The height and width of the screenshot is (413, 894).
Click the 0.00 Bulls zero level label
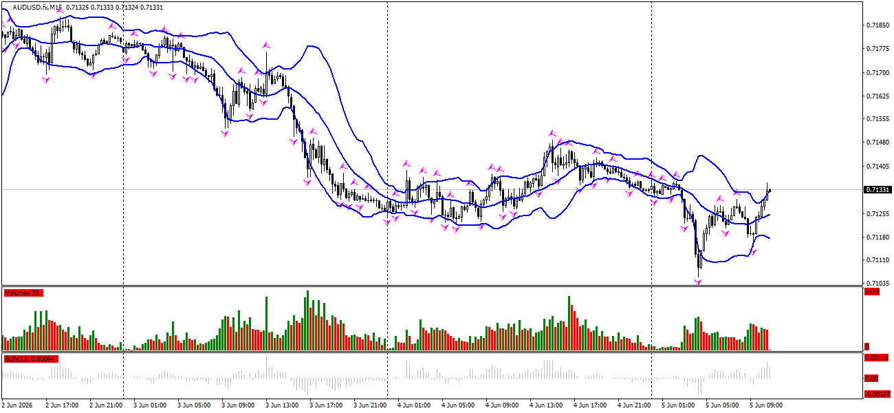pos(871,379)
